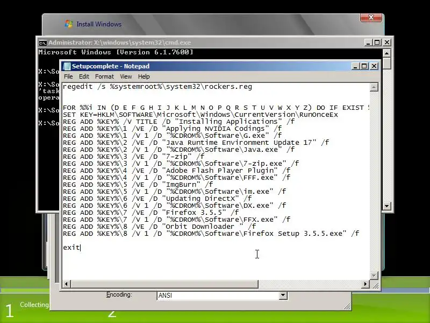Click the 'regedit /s' first line of text

click(x=157, y=87)
